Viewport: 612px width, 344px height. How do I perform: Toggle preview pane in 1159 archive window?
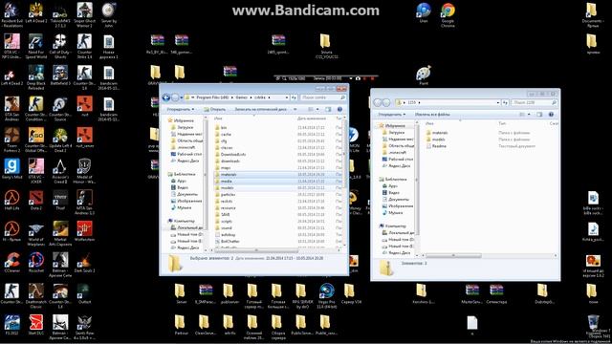pyautogui.click(x=539, y=115)
